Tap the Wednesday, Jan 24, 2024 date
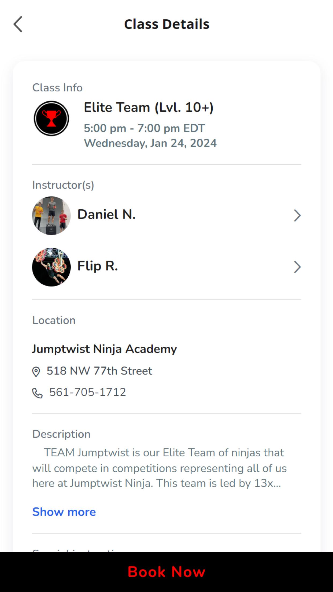This screenshot has height=592, width=333. 150,143
